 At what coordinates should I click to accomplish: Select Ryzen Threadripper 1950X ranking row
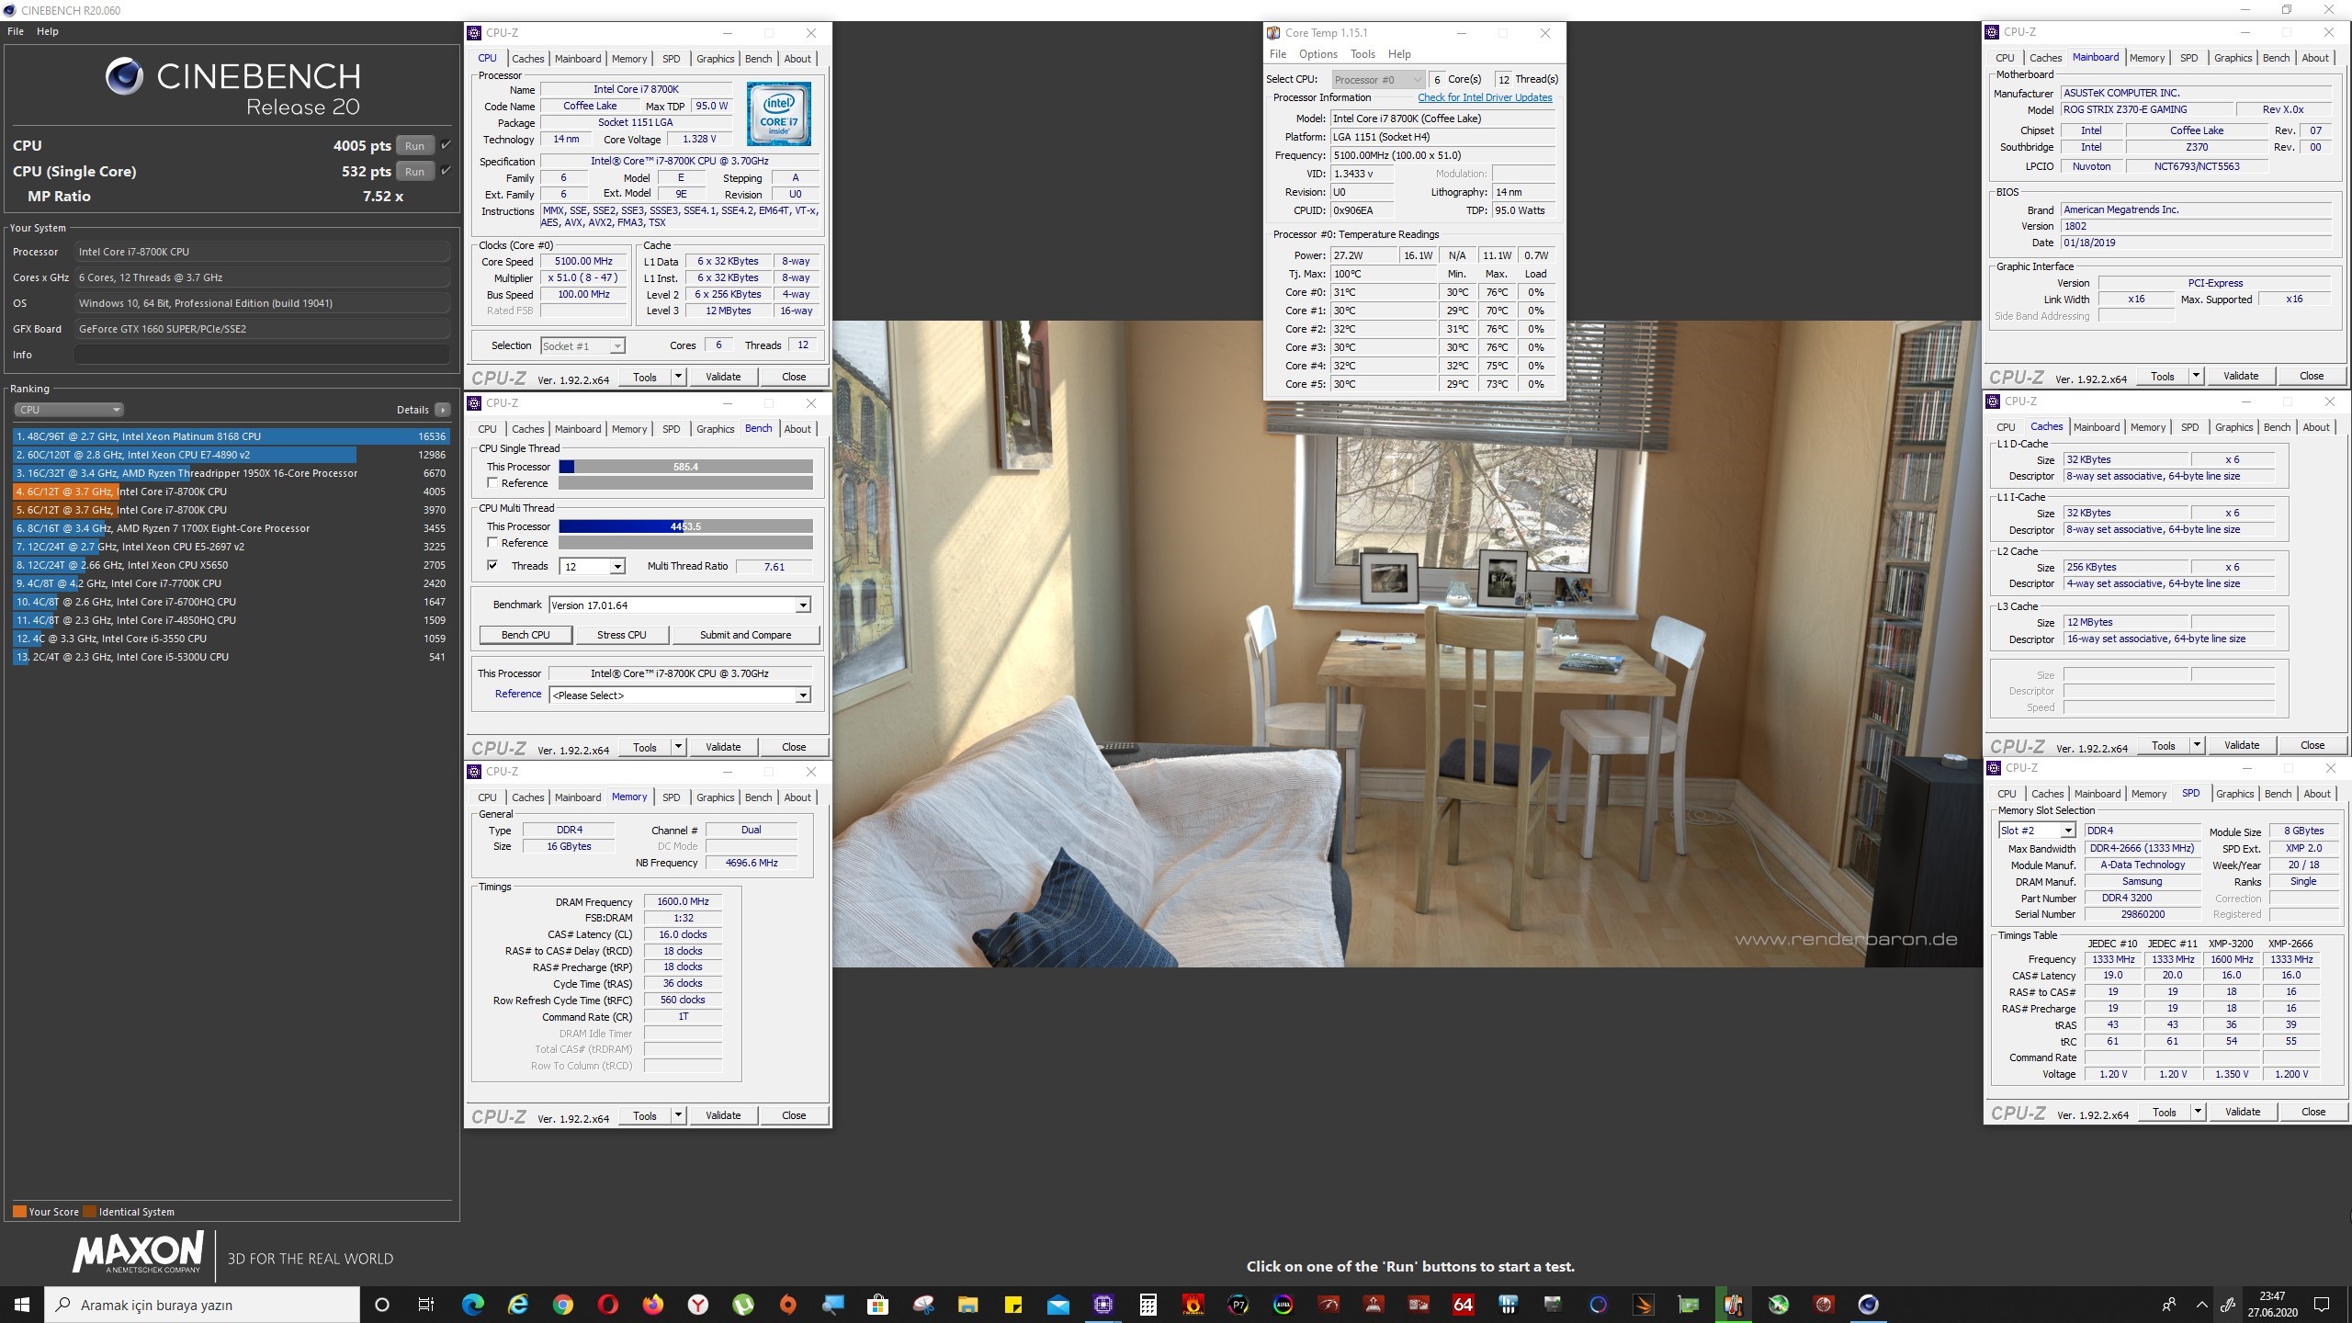click(x=231, y=473)
